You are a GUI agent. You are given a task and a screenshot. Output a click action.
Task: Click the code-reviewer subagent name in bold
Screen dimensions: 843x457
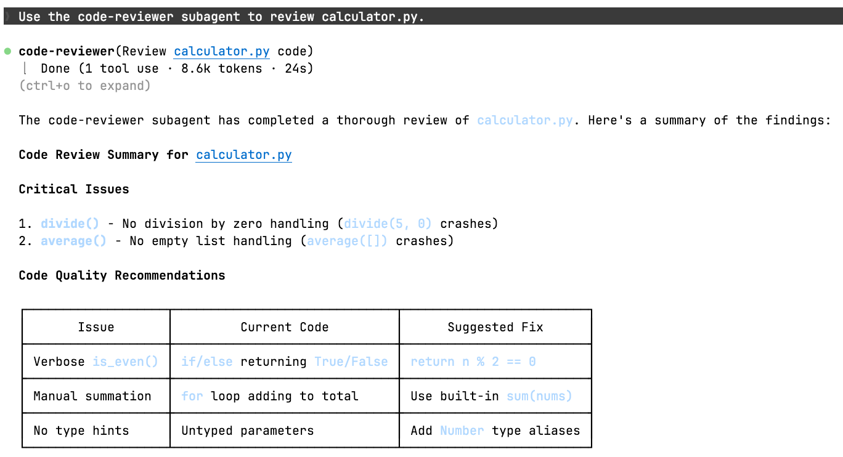(x=67, y=51)
